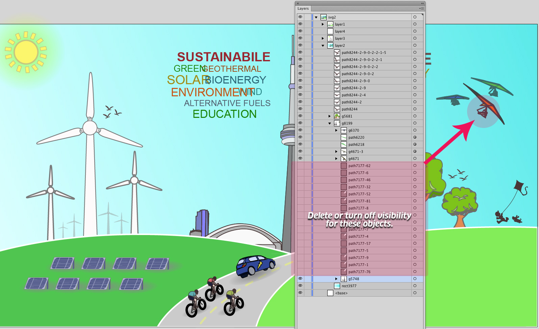
Task: Click the SUSTAINABILE text on canvas
Action: pyautogui.click(x=224, y=57)
